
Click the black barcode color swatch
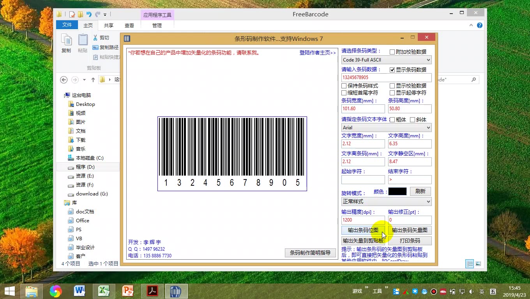point(397,191)
